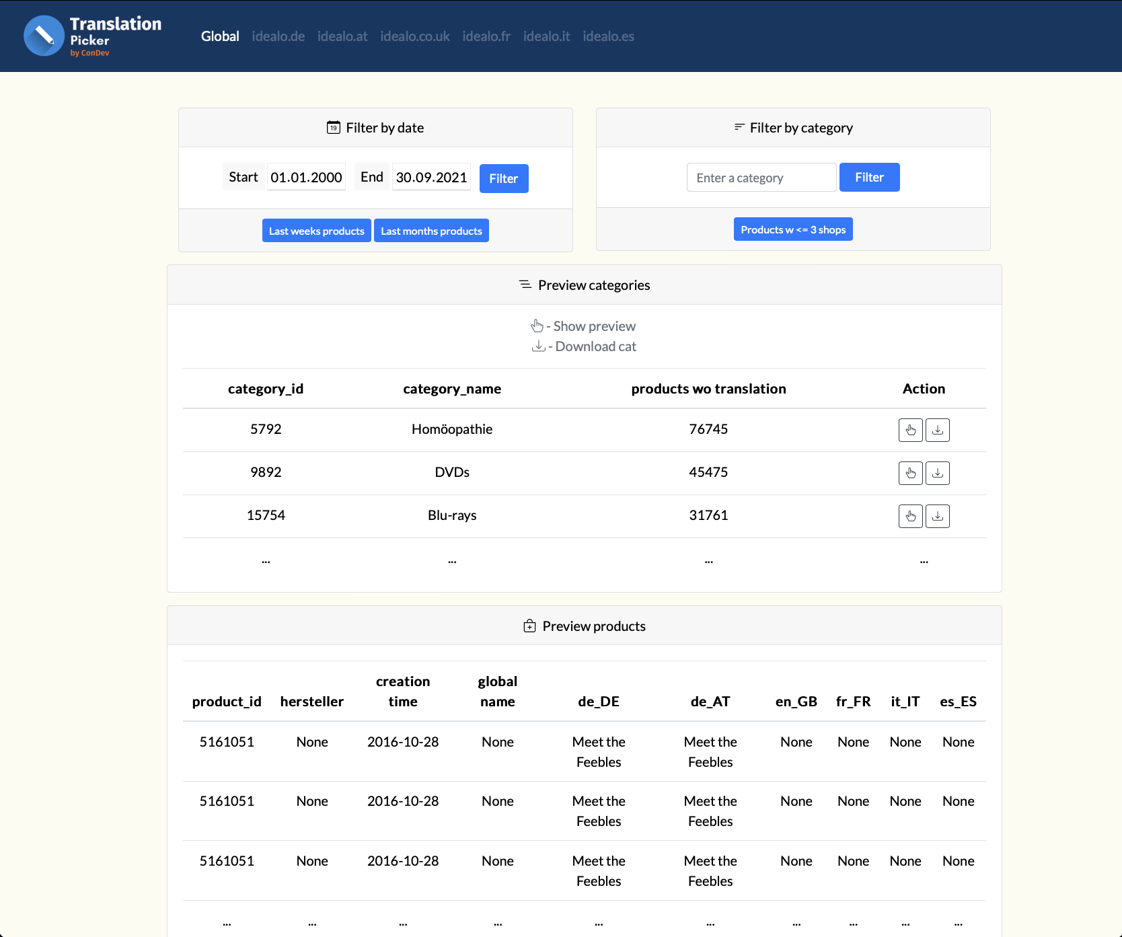Open the idealo.fr section
The image size is (1122, 937).
coord(486,36)
